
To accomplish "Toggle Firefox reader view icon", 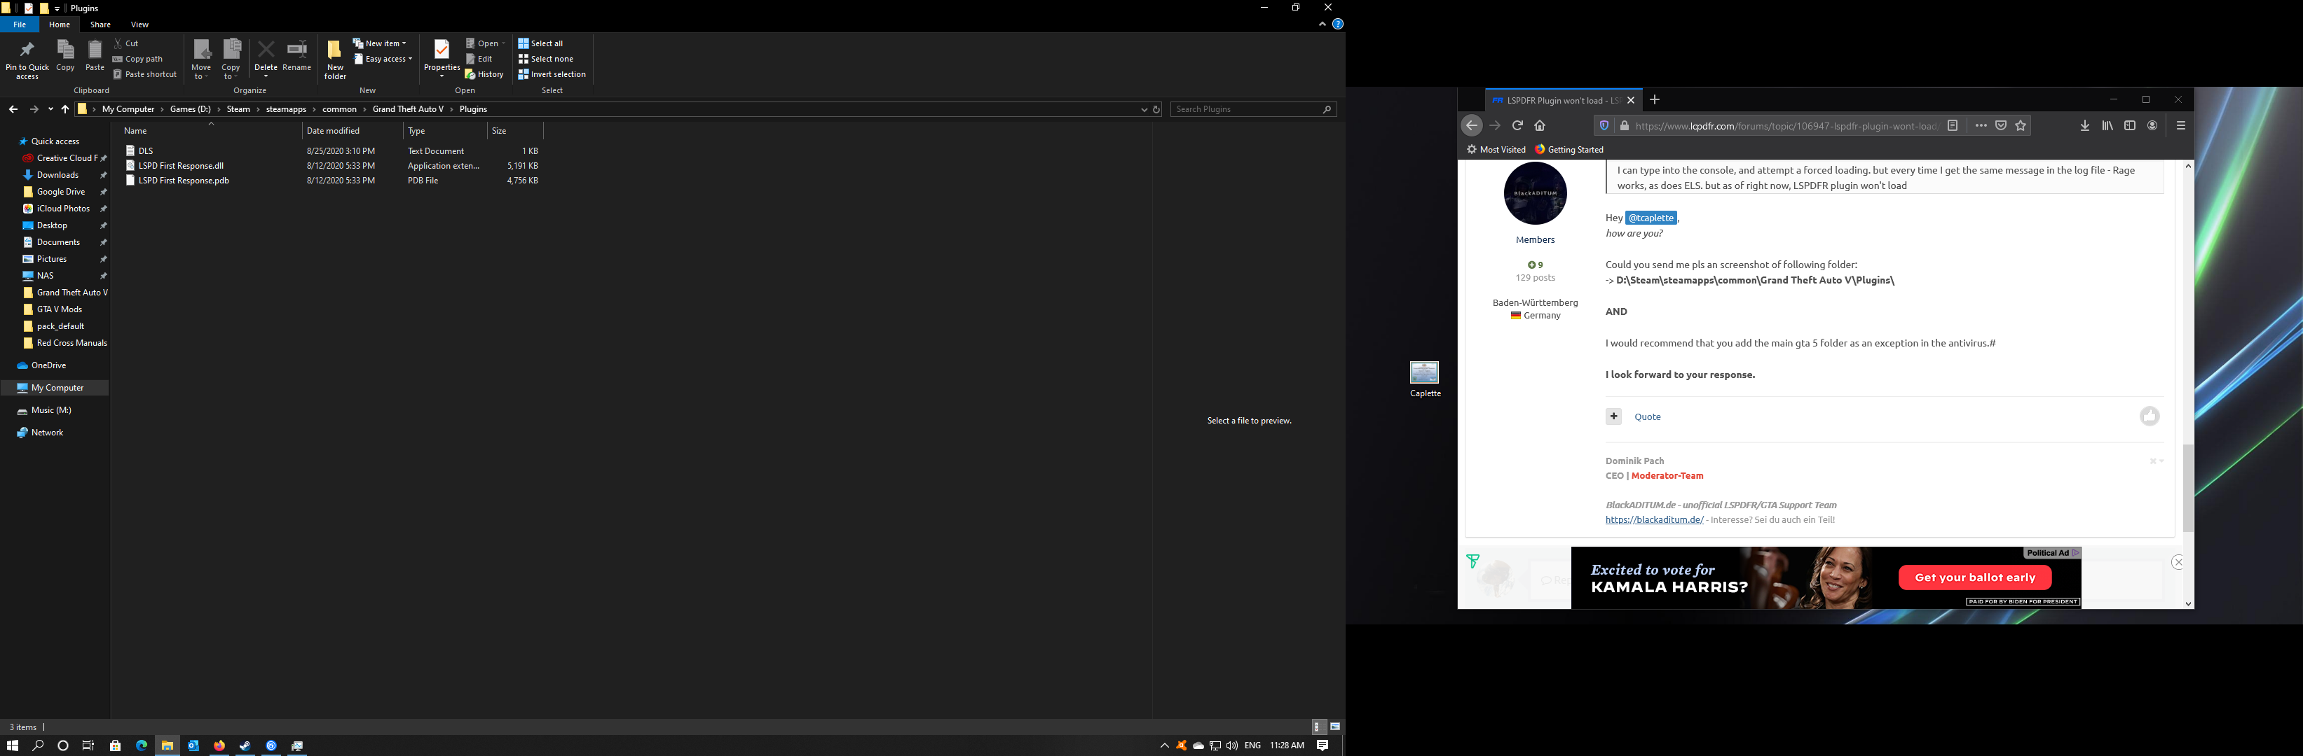I will (x=1953, y=126).
